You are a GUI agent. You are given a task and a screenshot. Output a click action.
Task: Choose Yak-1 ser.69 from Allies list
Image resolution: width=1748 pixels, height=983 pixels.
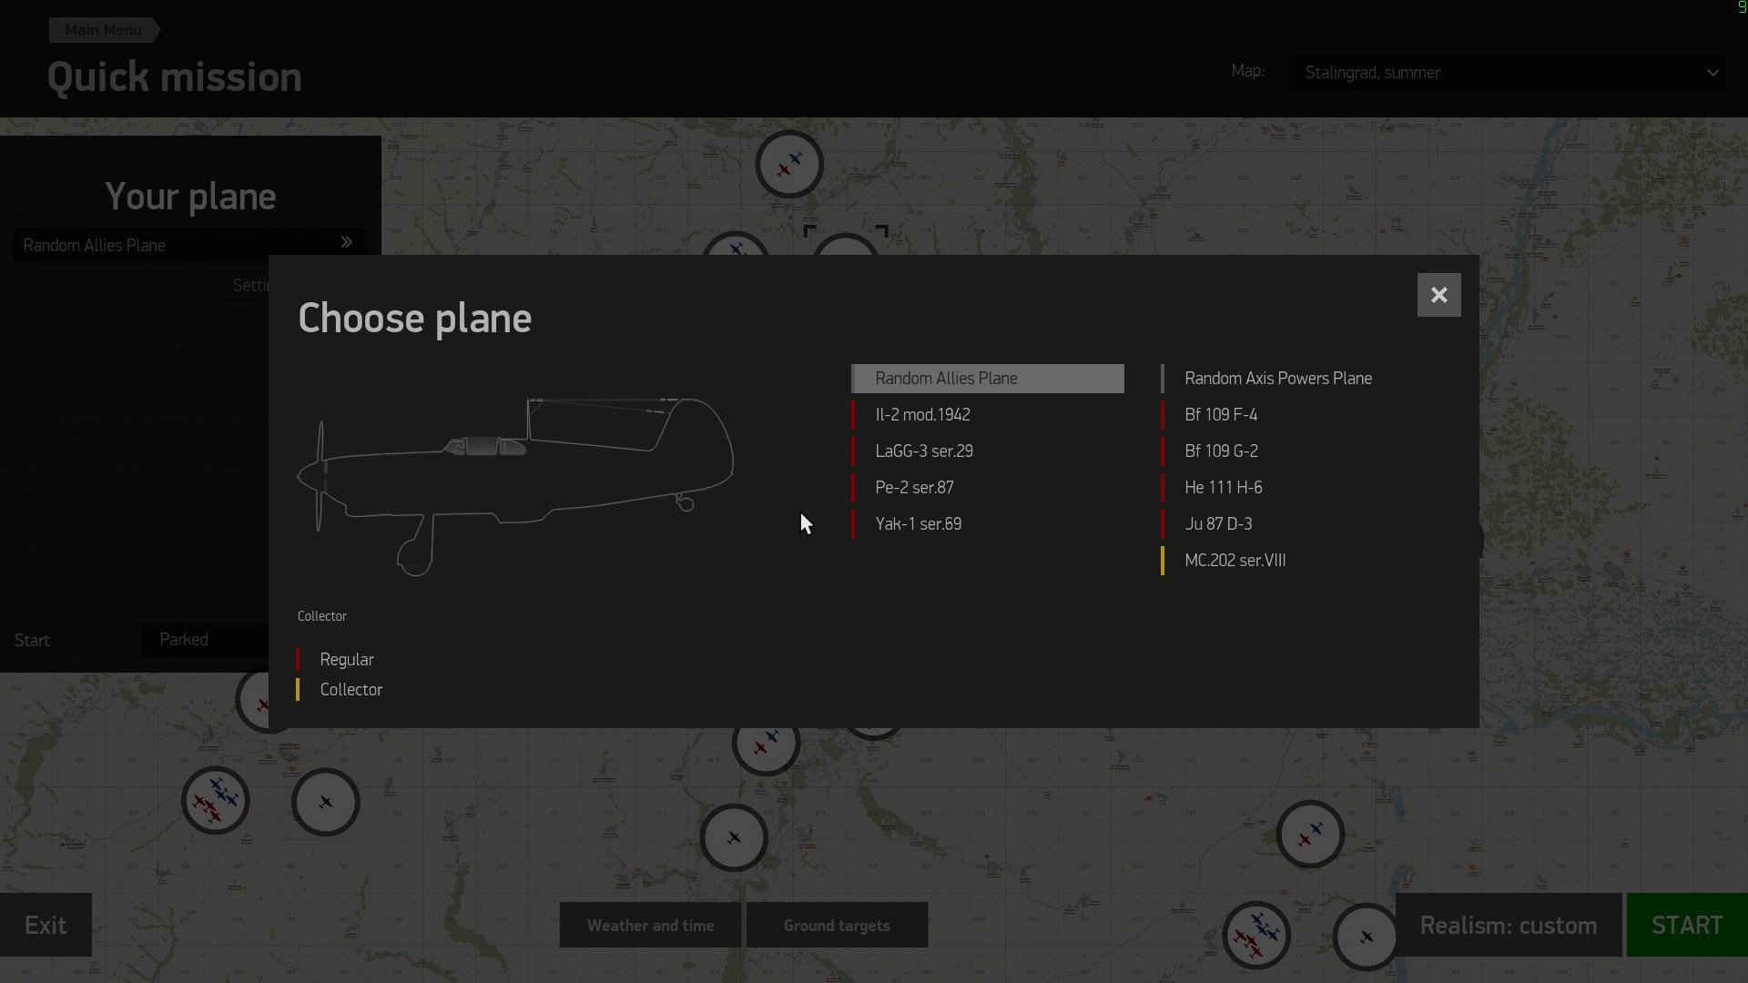(918, 524)
